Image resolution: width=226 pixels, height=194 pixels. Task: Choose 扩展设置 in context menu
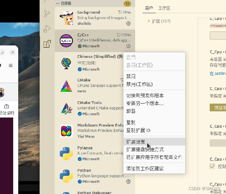point(155,142)
